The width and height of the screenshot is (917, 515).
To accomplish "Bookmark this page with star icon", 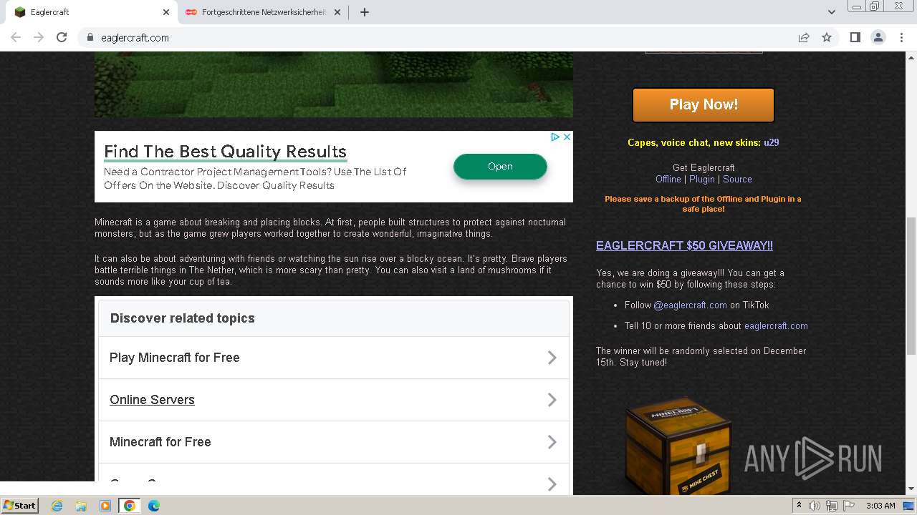I will pos(827,37).
